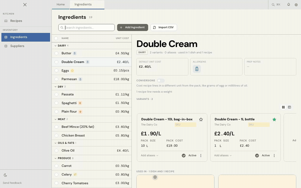Click the milk icon in Allergens card

(x=197, y=69)
